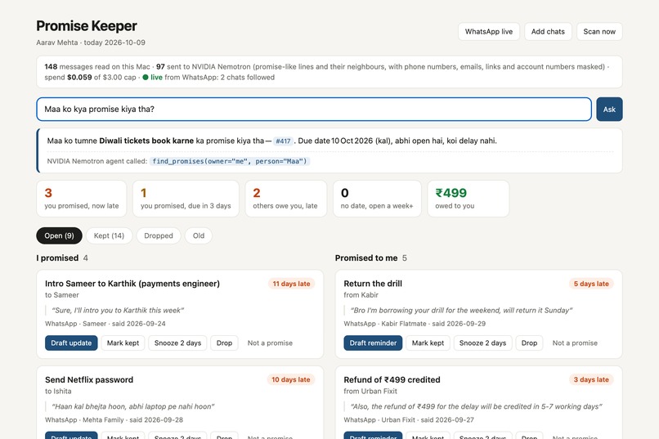Open the 'you promised, due in 3 days' card
The image size is (659, 439).
coord(186,199)
